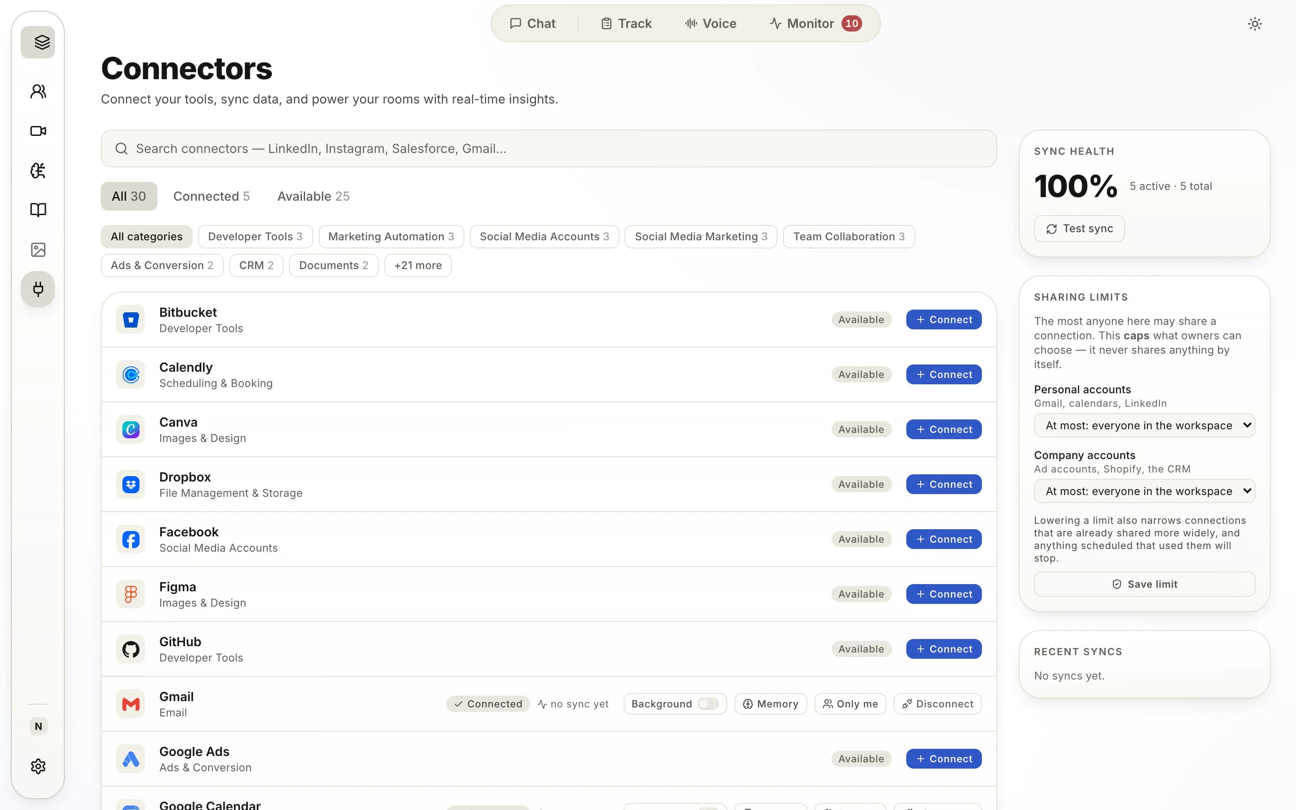The width and height of the screenshot is (1296, 810).
Task: Open the brain icon in sidebar
Action: click(x=38, y=171)
